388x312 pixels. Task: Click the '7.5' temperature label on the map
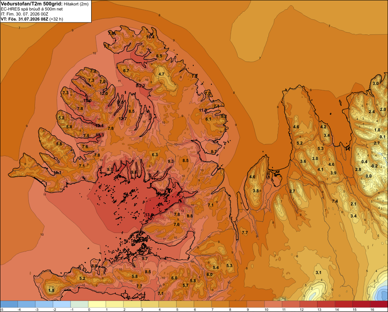(x=86, y=136)
